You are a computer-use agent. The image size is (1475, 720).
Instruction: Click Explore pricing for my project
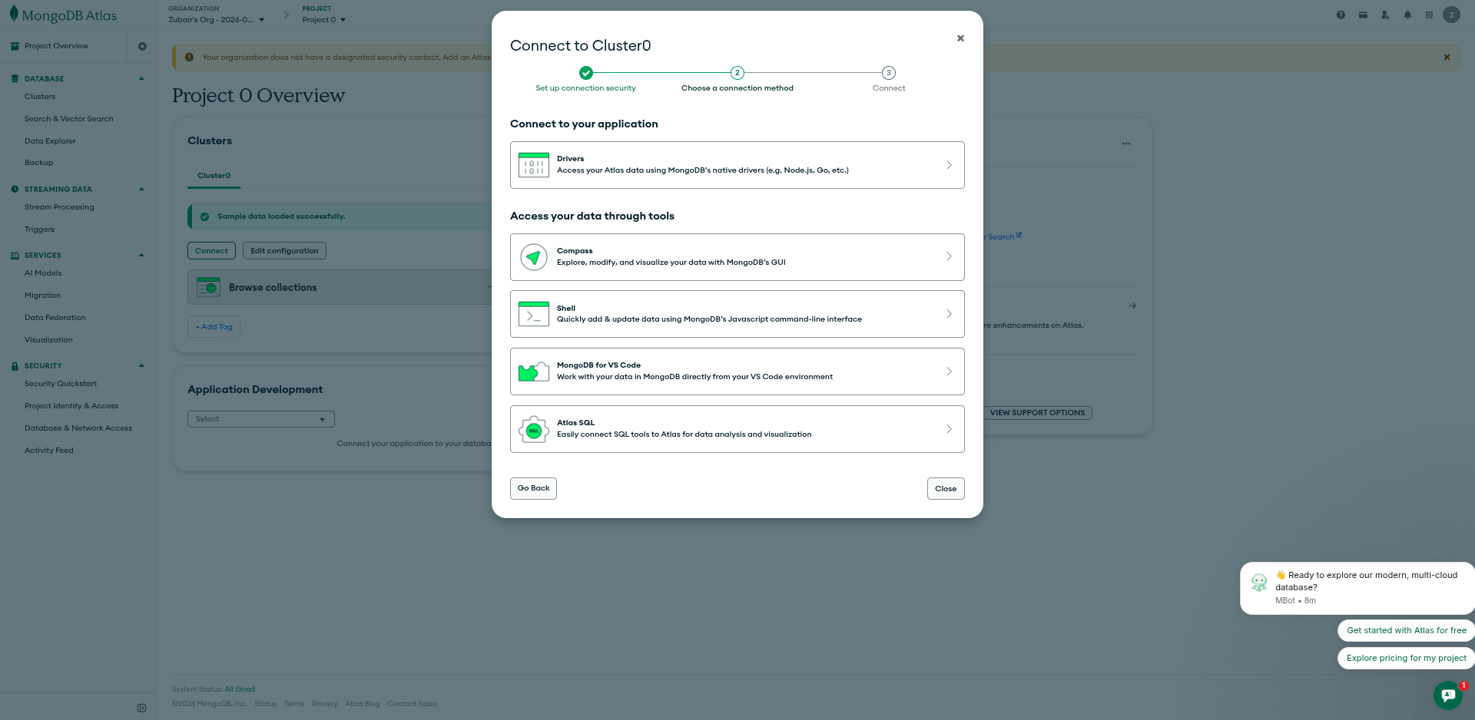click(1406, 658)
